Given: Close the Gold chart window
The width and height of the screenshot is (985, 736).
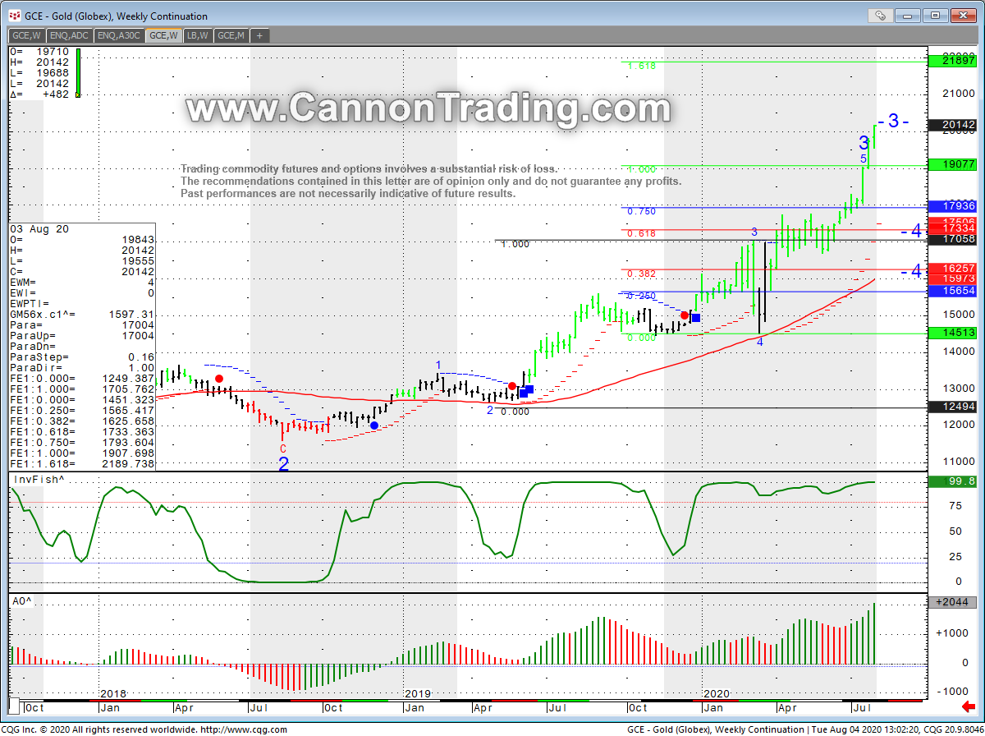Looking at the screenshot, I should pos(961,15).
